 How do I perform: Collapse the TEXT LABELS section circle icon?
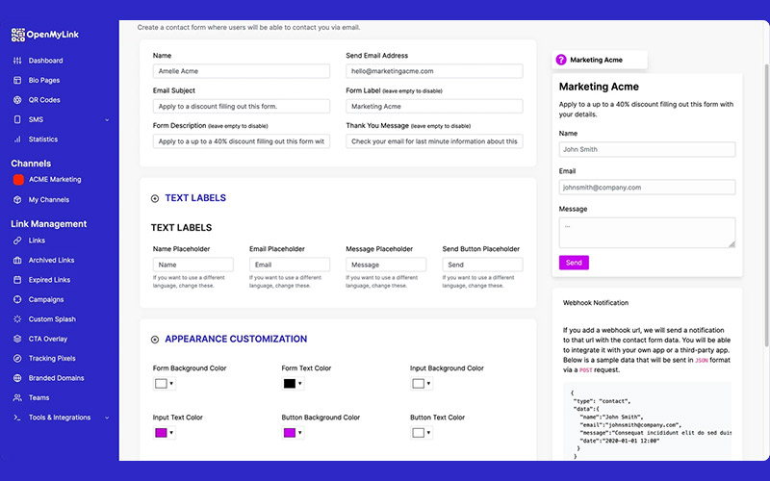point(155,198)
